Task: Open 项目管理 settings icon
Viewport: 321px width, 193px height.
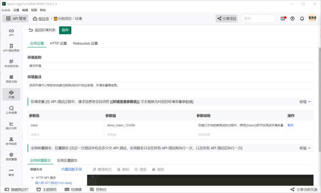Action: tap(11, 157)
